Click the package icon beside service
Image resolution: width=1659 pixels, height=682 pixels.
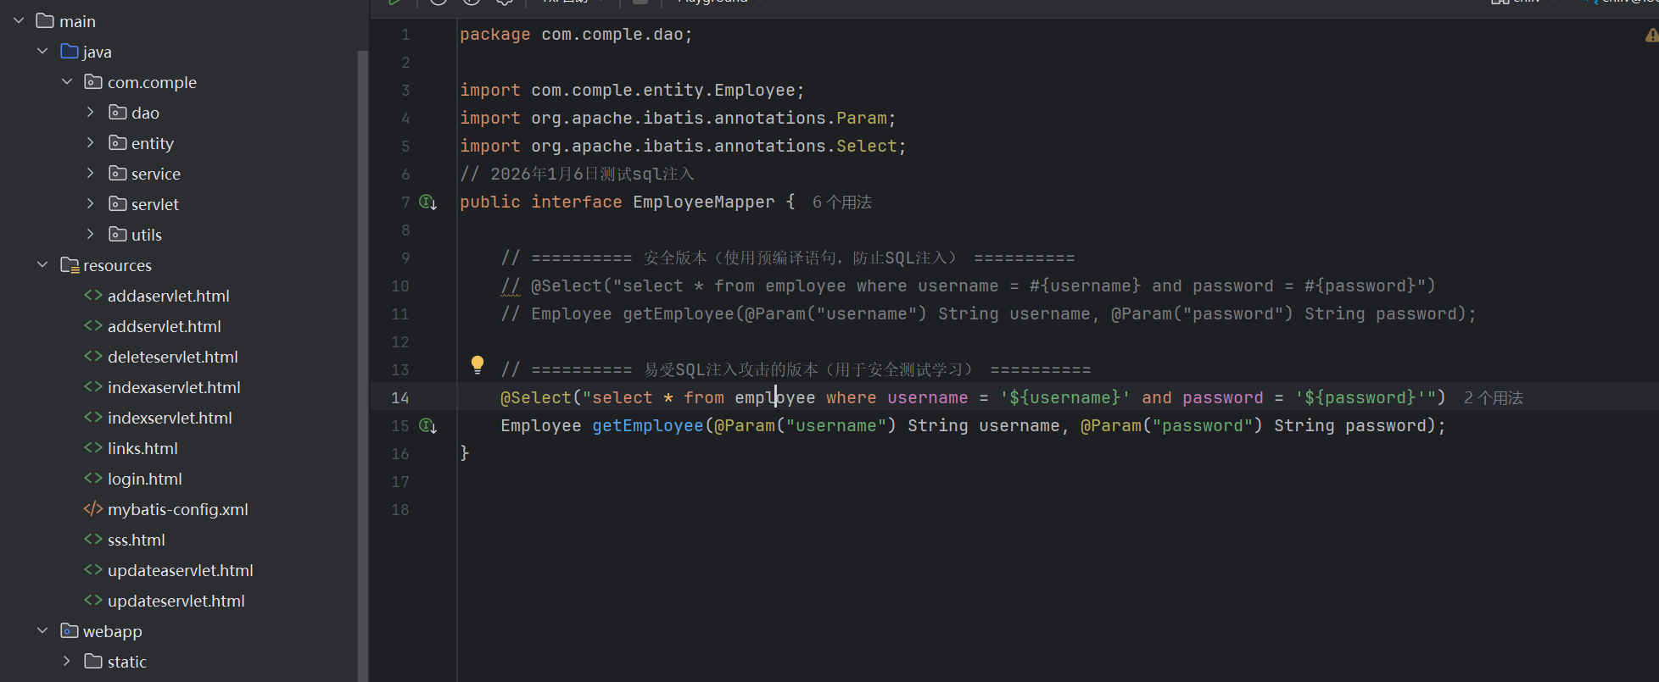pos(118,174)
